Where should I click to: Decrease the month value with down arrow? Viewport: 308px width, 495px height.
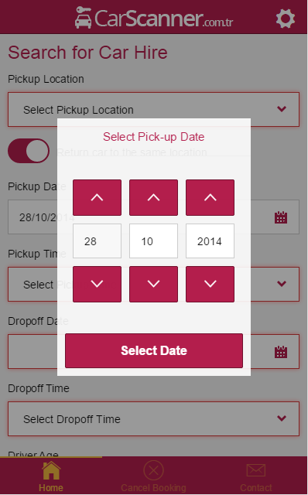coord(153,284)
